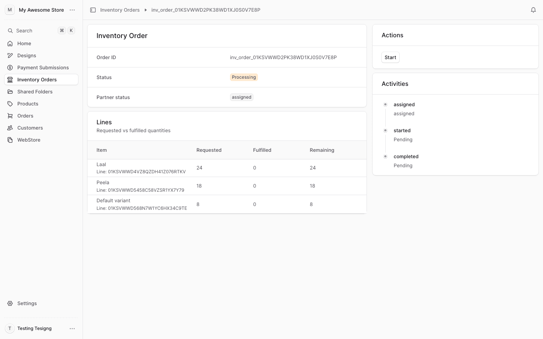Screen dimensions: 543x339
Task: Click requested quantity 18 for Peela
Action: (x=199, y=186)
